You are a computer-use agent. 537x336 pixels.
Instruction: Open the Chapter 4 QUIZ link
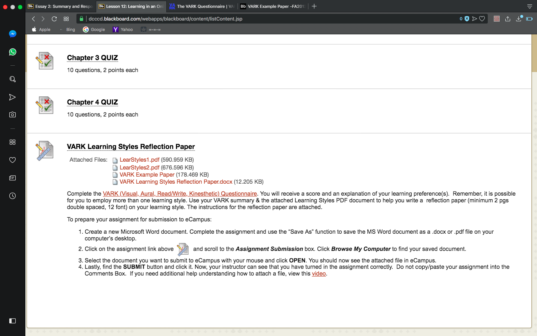tap(92, 102)
